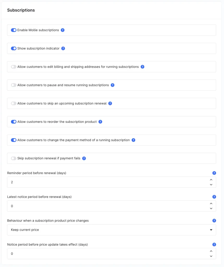Image resolution: width=224 pixels, height=267 pixels.
Task: Open help tooltip for editing billing addresses
Action: 143,67
